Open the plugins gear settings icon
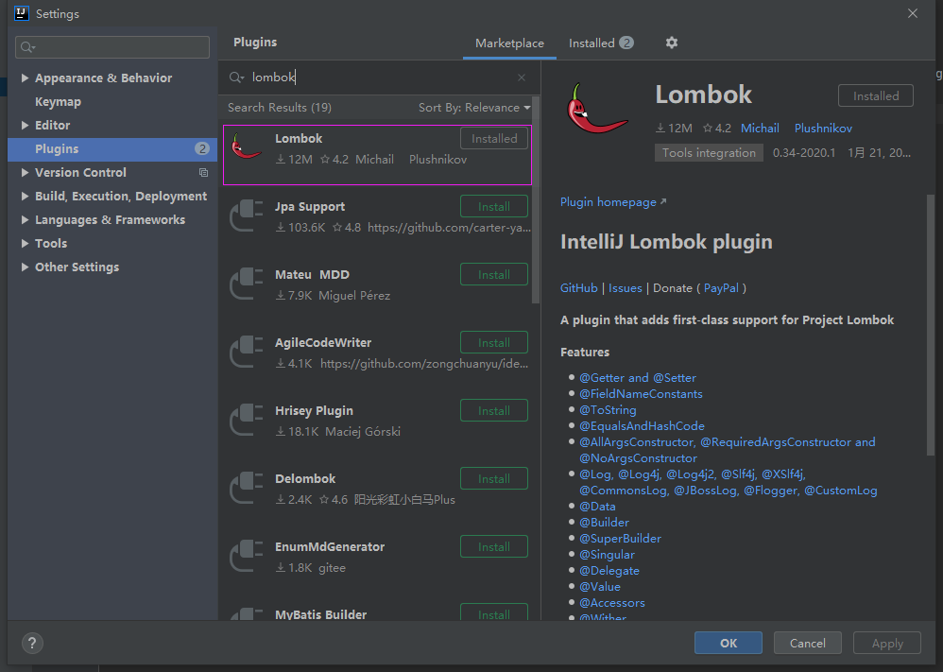This screenshot has width=943, height=672. click(672, 43)
